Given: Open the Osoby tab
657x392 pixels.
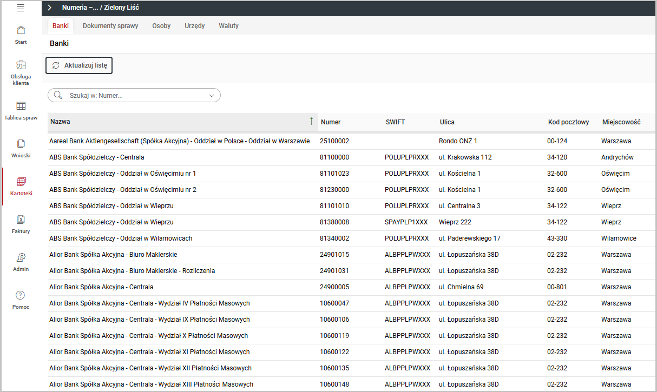Looking at the screenshot, I should click(x=161, y=26).
